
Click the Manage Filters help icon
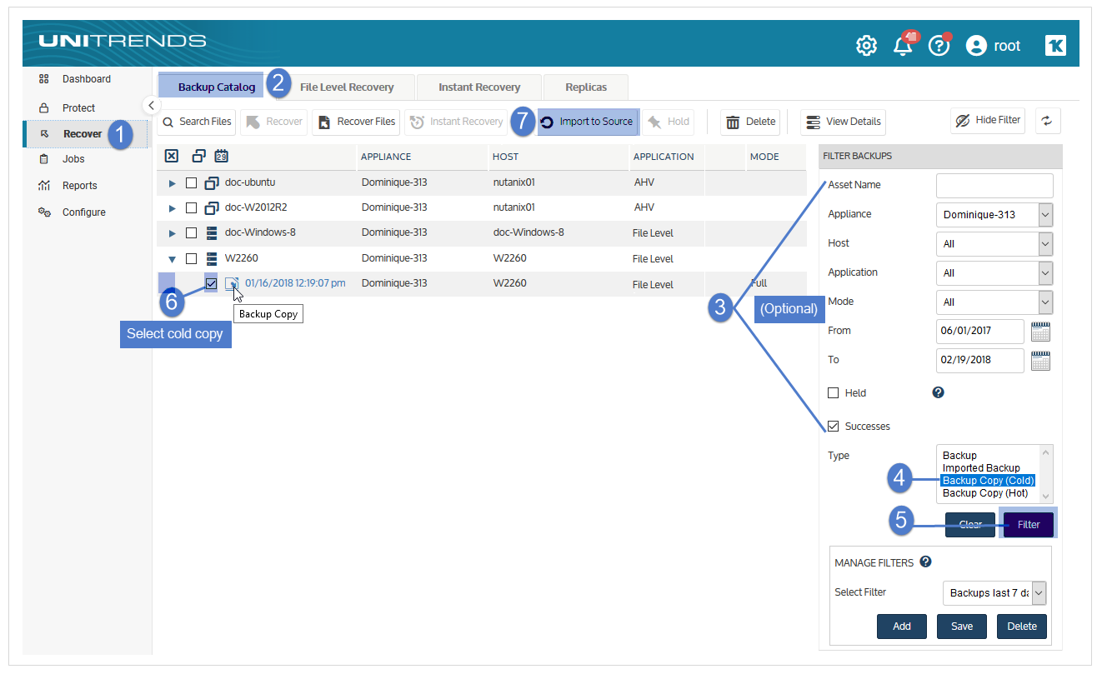click(925, 562)
